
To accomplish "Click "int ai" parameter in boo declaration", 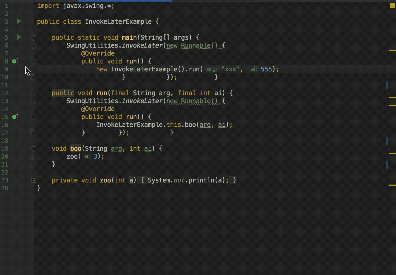I will (x=141, y=149).
